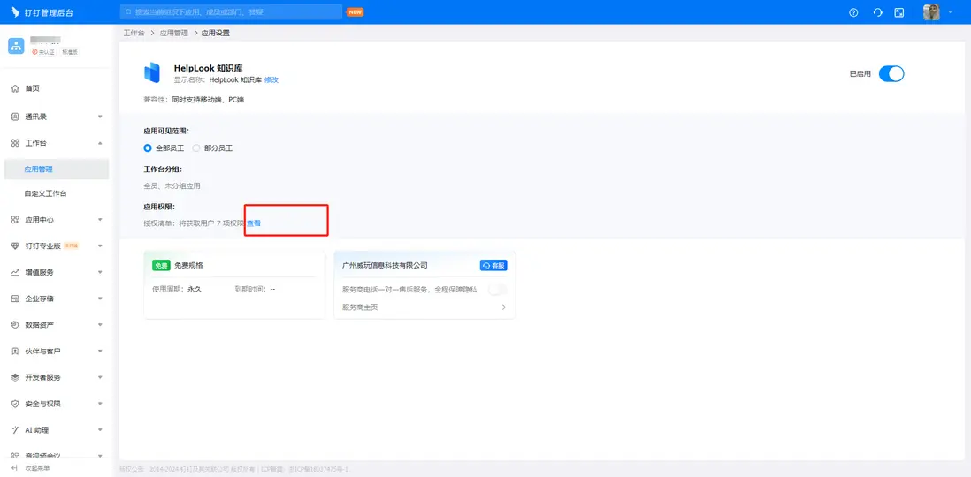
Task: Open the 应用管理 menu item
Action: [x=57, y=170]
